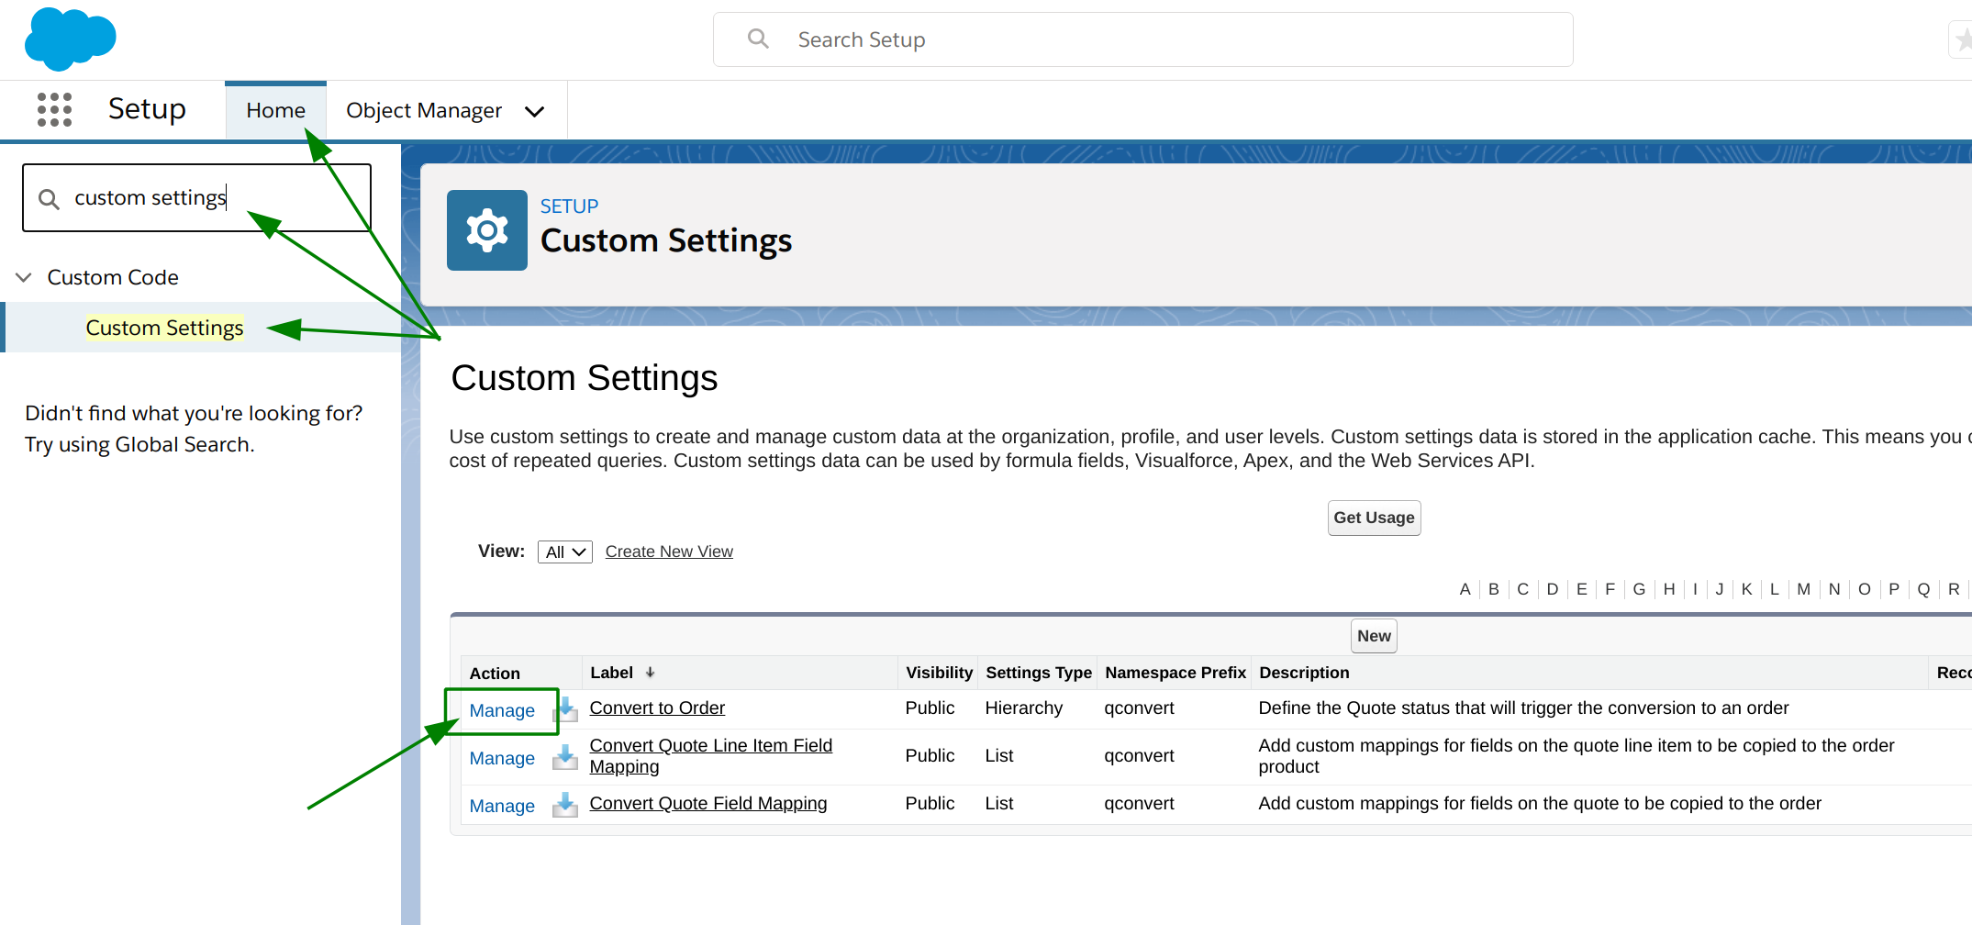Open the Create New View link
The image size is (1972, 925).
coord(669,552)
